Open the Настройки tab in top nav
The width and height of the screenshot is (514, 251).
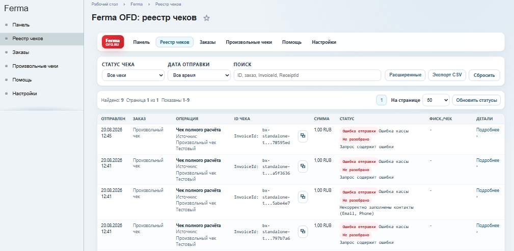point(324,42)
